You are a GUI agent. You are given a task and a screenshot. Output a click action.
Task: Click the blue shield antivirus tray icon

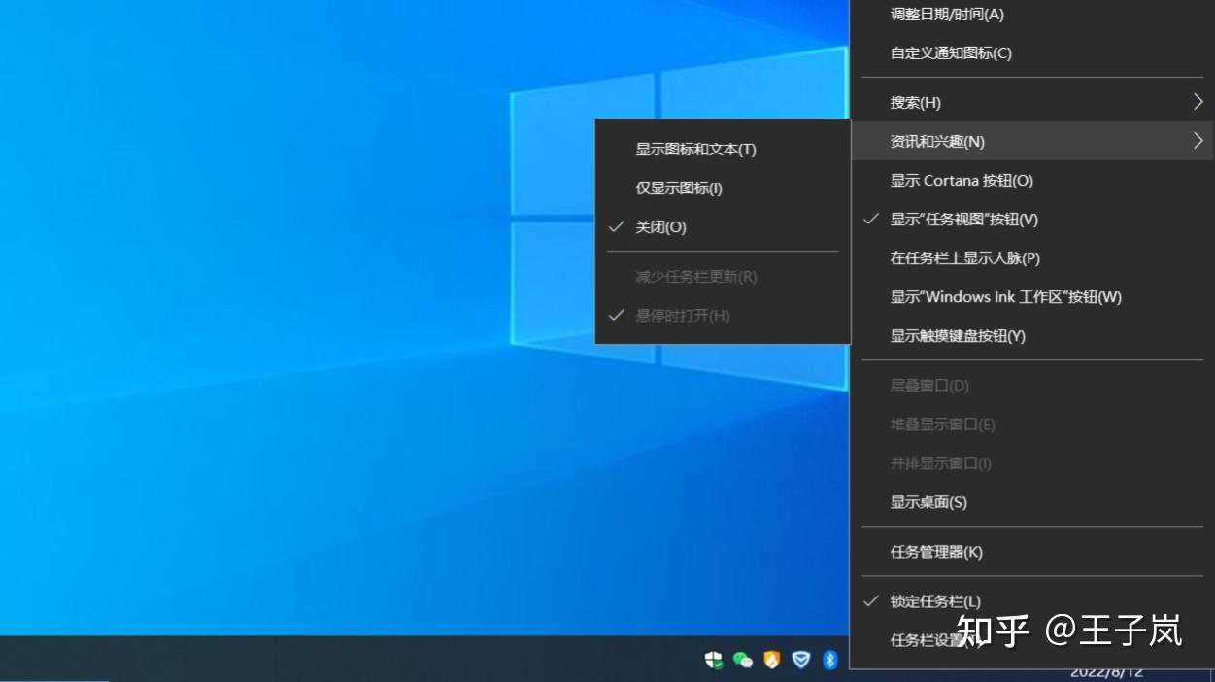point(800,661)
